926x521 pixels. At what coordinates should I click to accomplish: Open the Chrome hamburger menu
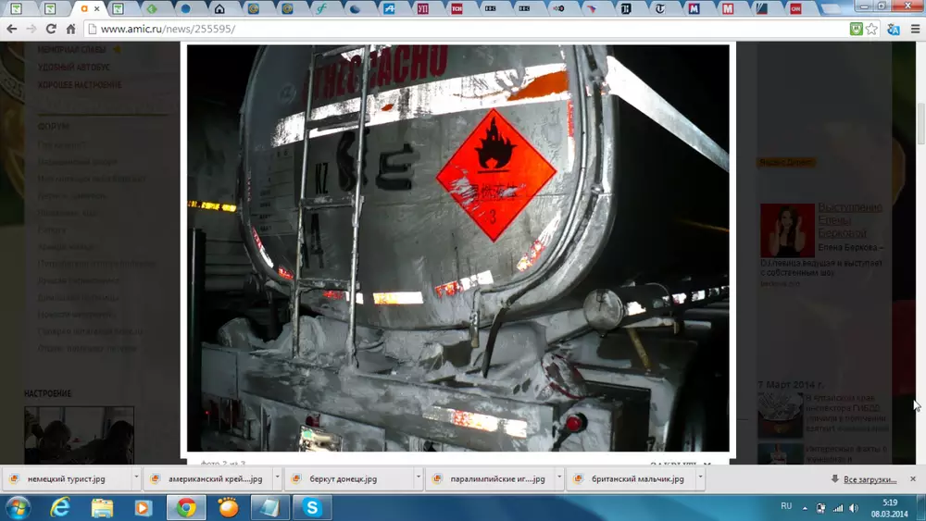(x=915, y=29)
